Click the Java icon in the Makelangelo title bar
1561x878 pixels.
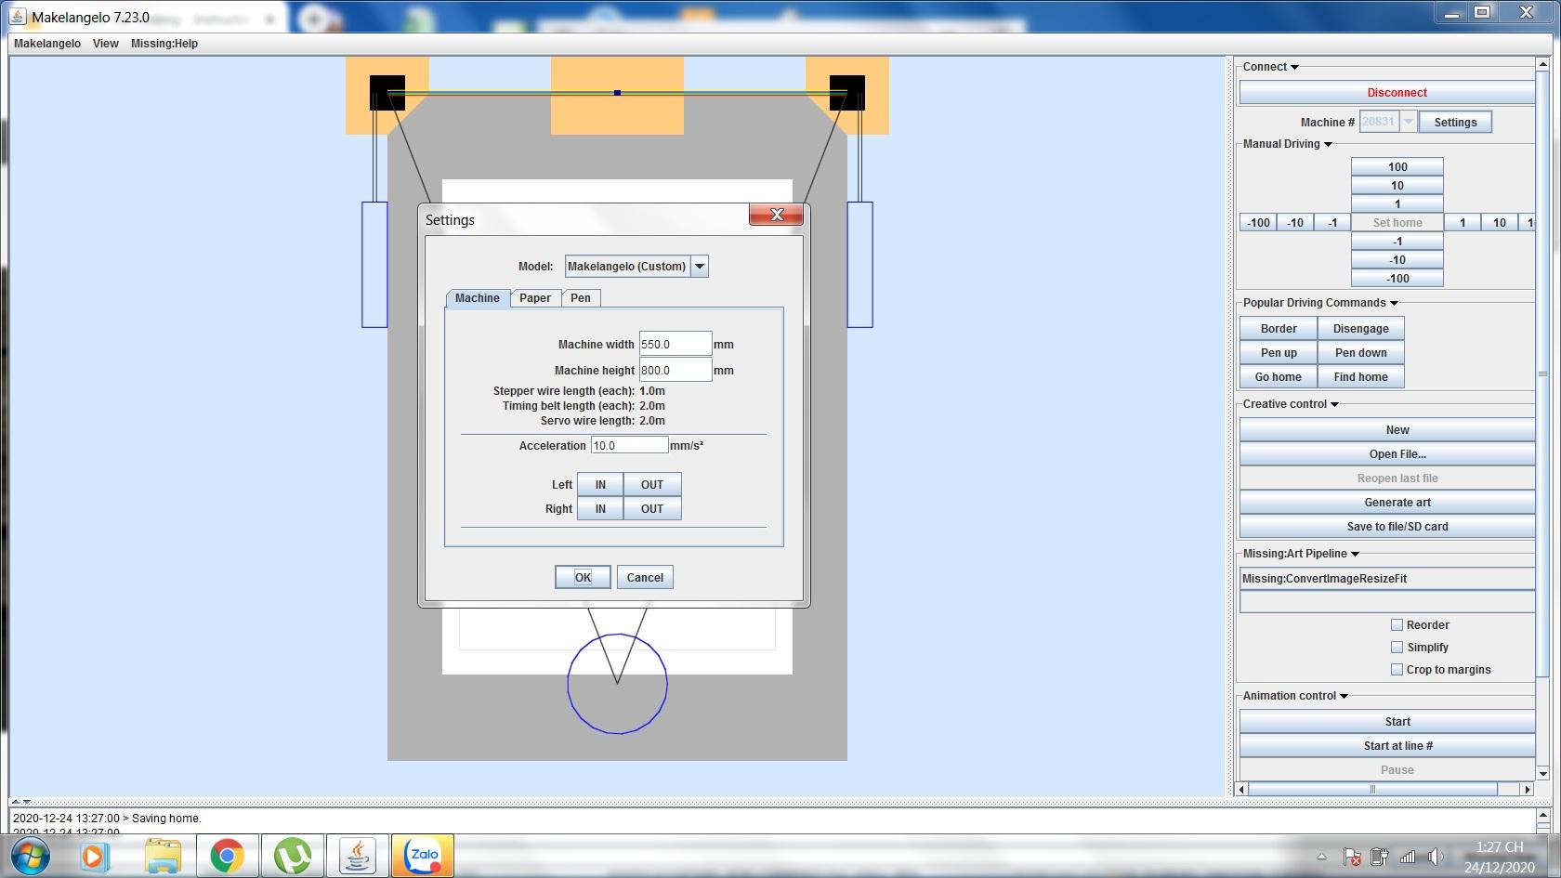(17, 17)
